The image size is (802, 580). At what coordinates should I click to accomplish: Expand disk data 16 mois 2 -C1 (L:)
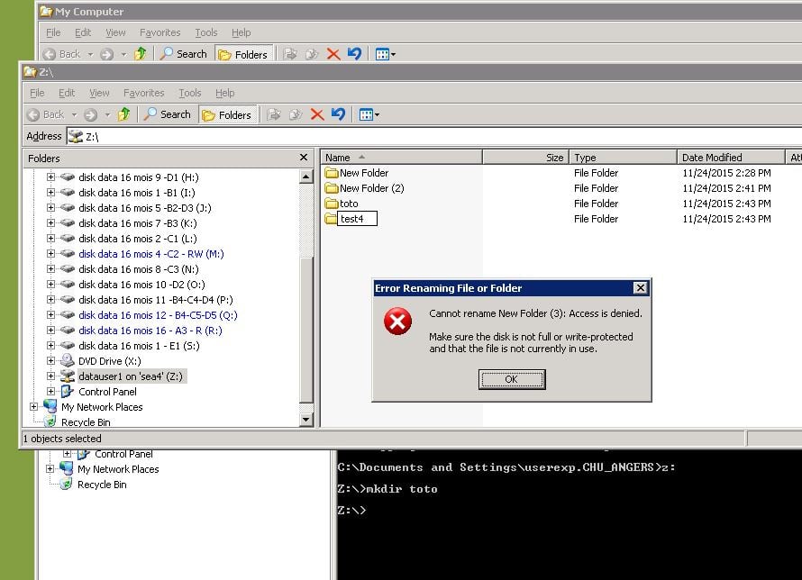50,238
